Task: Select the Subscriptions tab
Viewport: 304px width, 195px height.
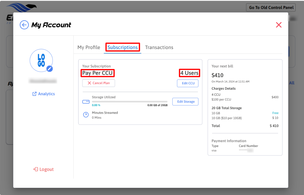Action: click(x=123, y=47)
